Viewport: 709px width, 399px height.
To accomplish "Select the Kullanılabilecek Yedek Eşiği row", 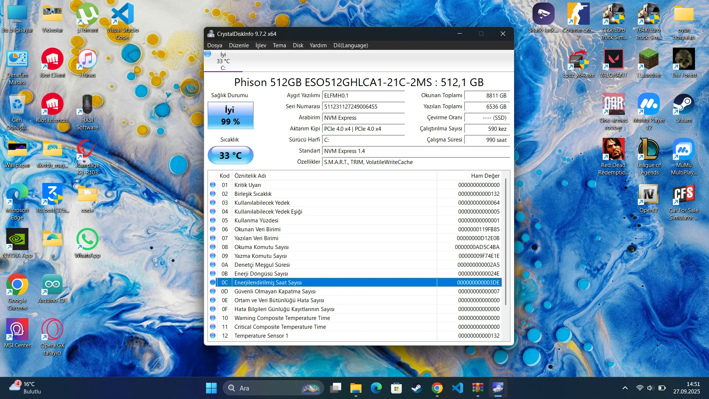I will coord(355,212).
